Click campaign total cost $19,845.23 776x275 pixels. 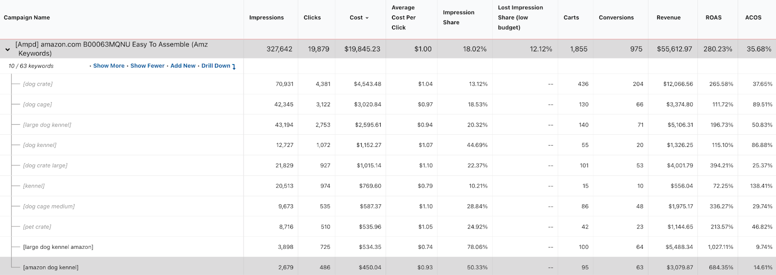362,49
